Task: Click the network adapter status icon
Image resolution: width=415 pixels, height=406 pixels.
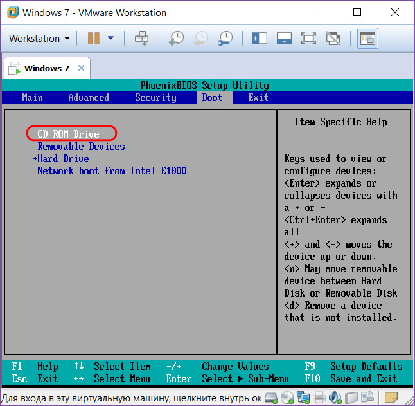Action: click(x=303, y=398)
